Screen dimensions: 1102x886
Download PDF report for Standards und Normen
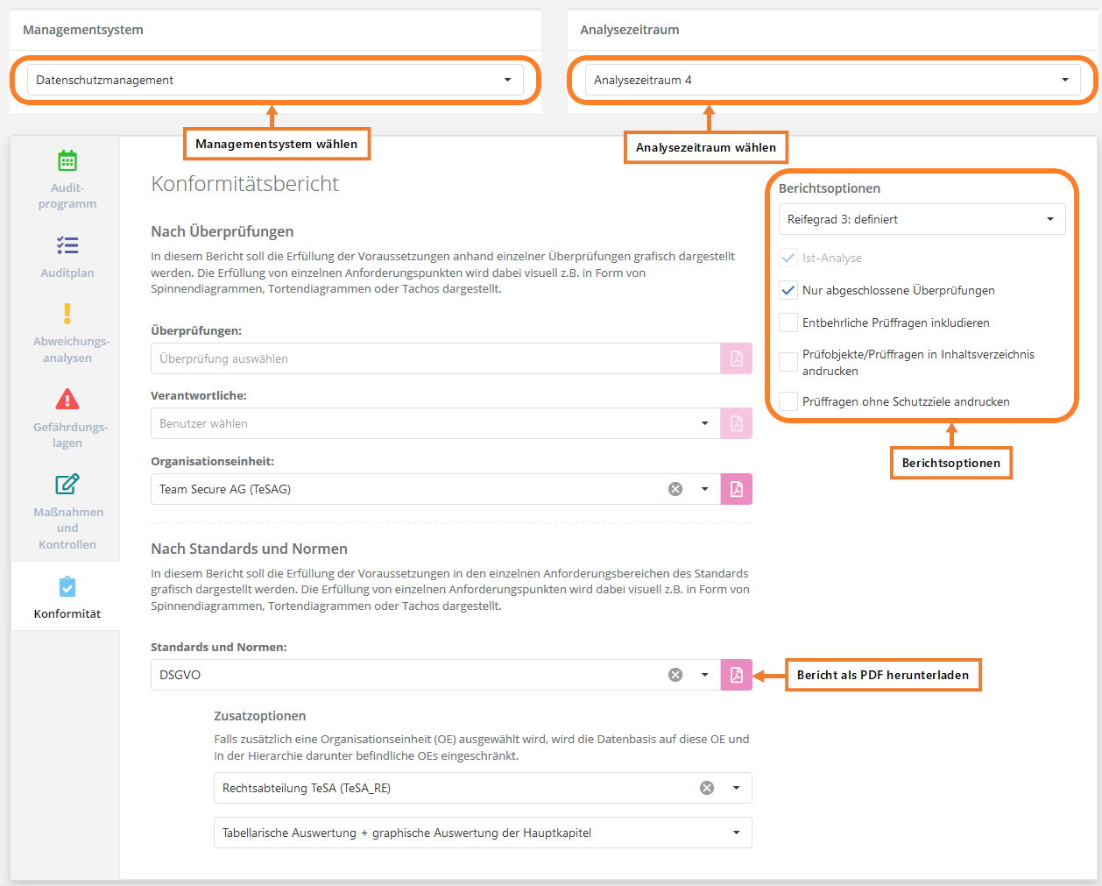[736, 675]
